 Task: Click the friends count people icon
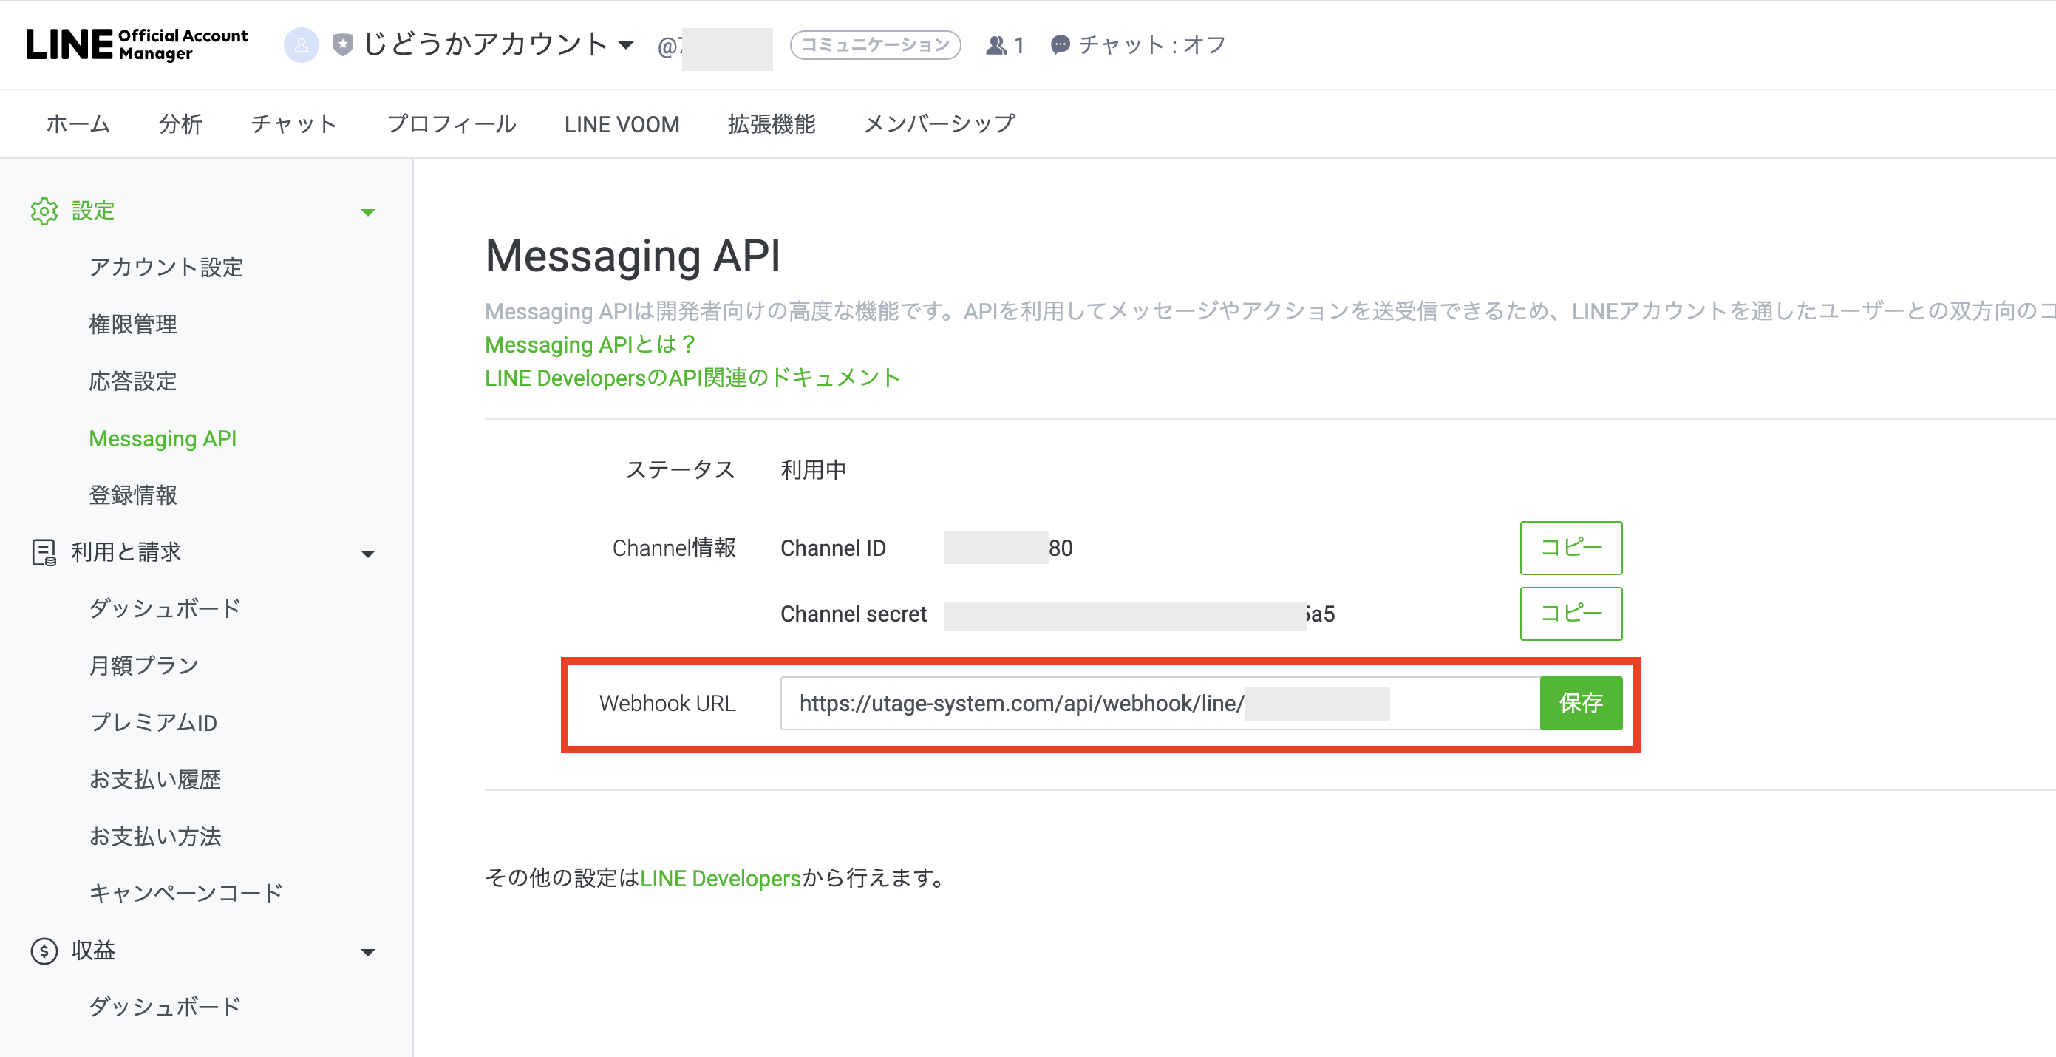[995, 46]
